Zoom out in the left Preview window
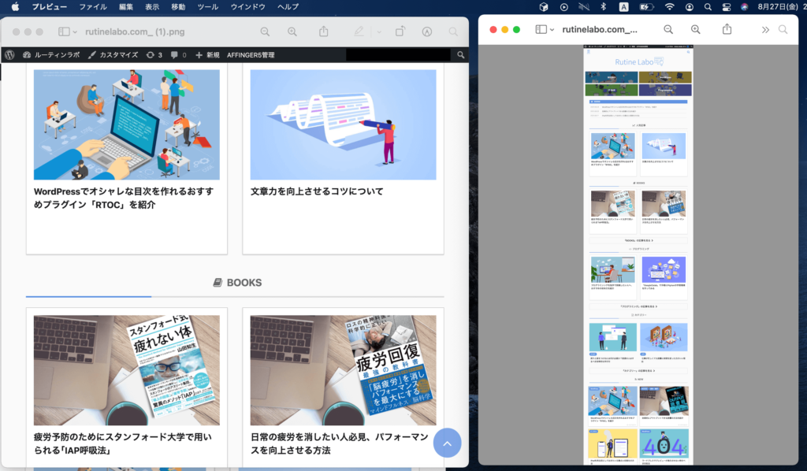The height and width of the screenshot is (471, 807). click(265, 32)
